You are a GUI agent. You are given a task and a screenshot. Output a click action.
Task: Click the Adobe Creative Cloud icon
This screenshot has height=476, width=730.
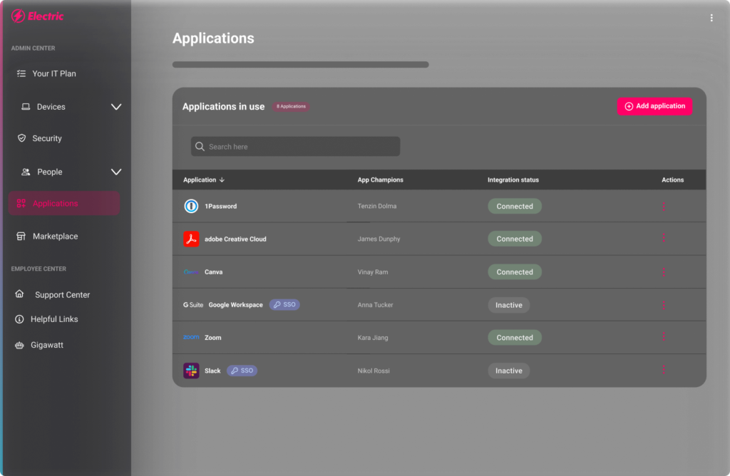(191, 239)
